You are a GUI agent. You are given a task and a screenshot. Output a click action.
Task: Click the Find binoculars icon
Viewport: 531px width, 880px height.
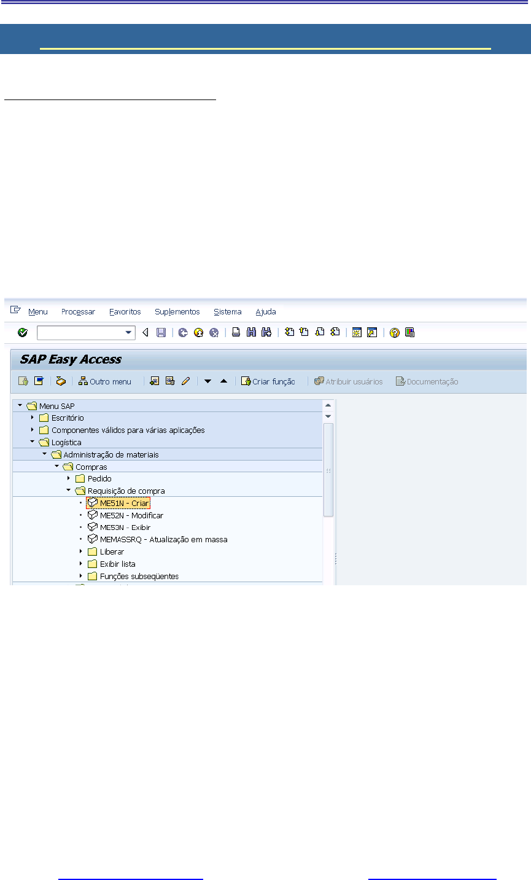point(251,332)
